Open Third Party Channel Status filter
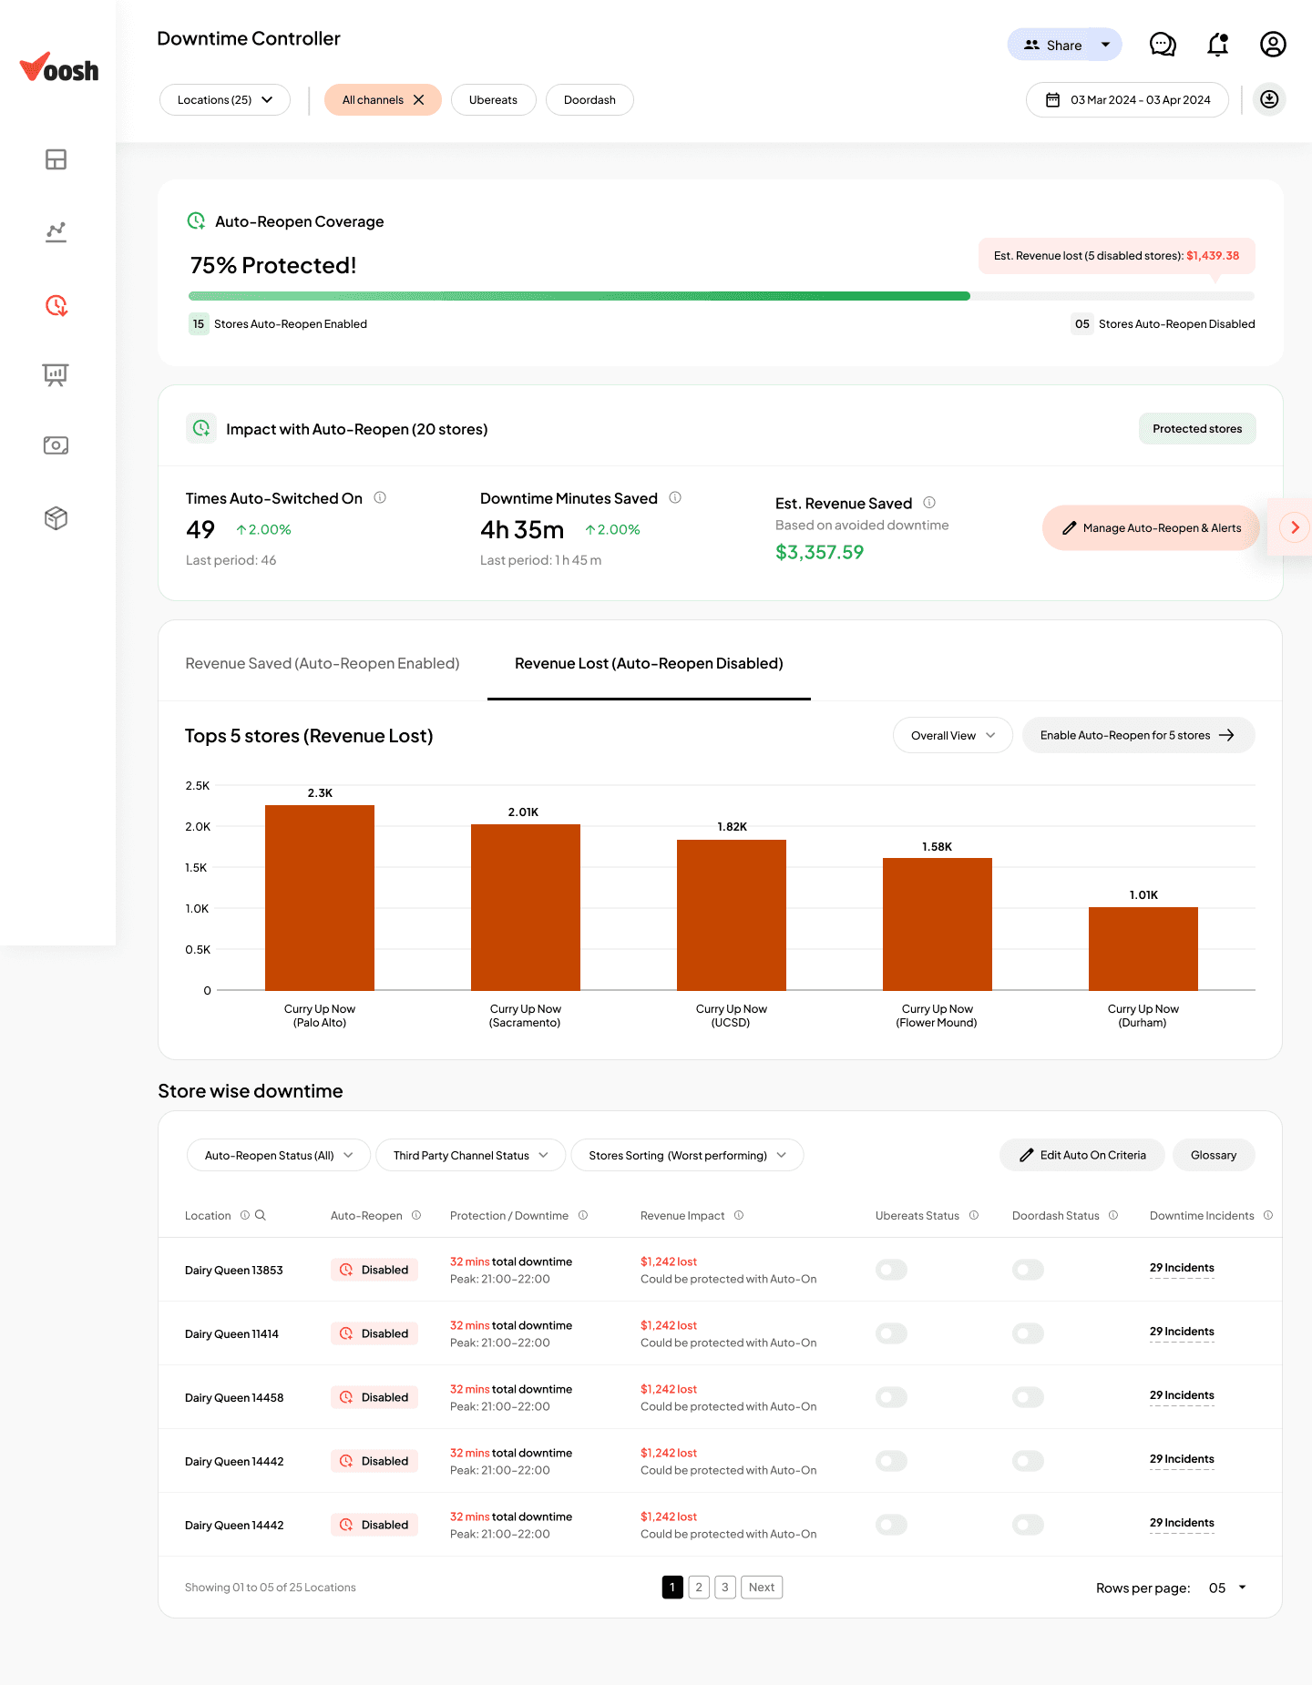Image resolution: width=1312 pixels, height=1685 pixels. [x=470, y=1155]
